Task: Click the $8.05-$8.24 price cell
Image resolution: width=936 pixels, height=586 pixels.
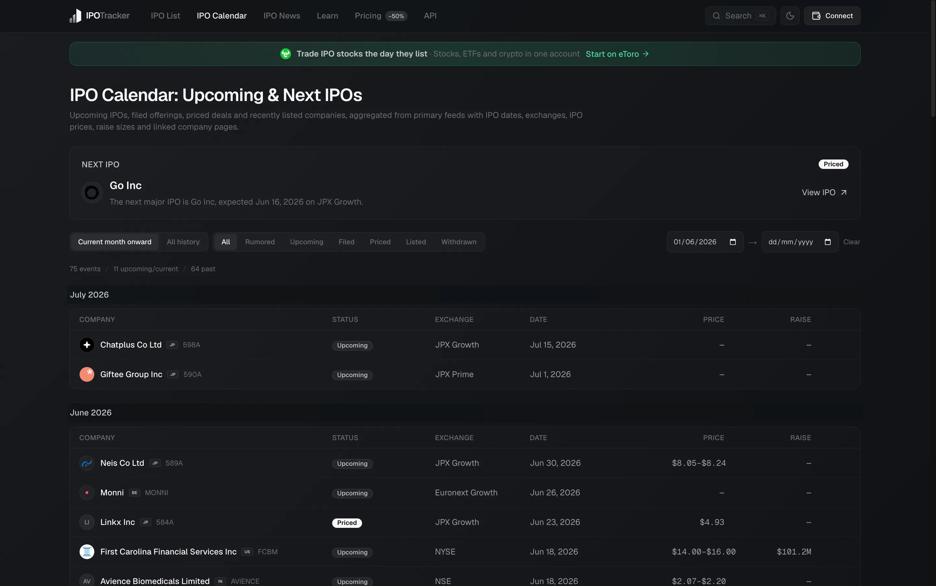Action: click(699, 463)
